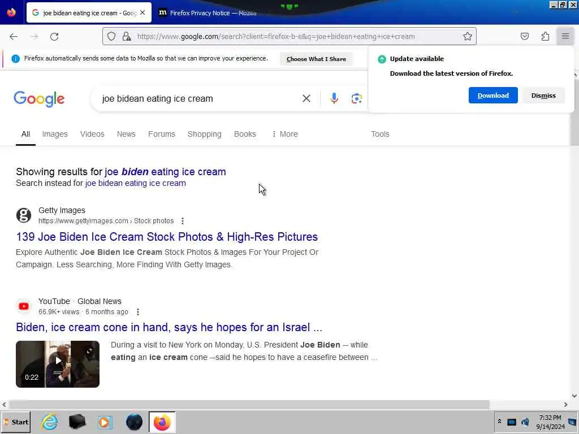Click the Firefox taskbar icon

click(x=162, y=422)
